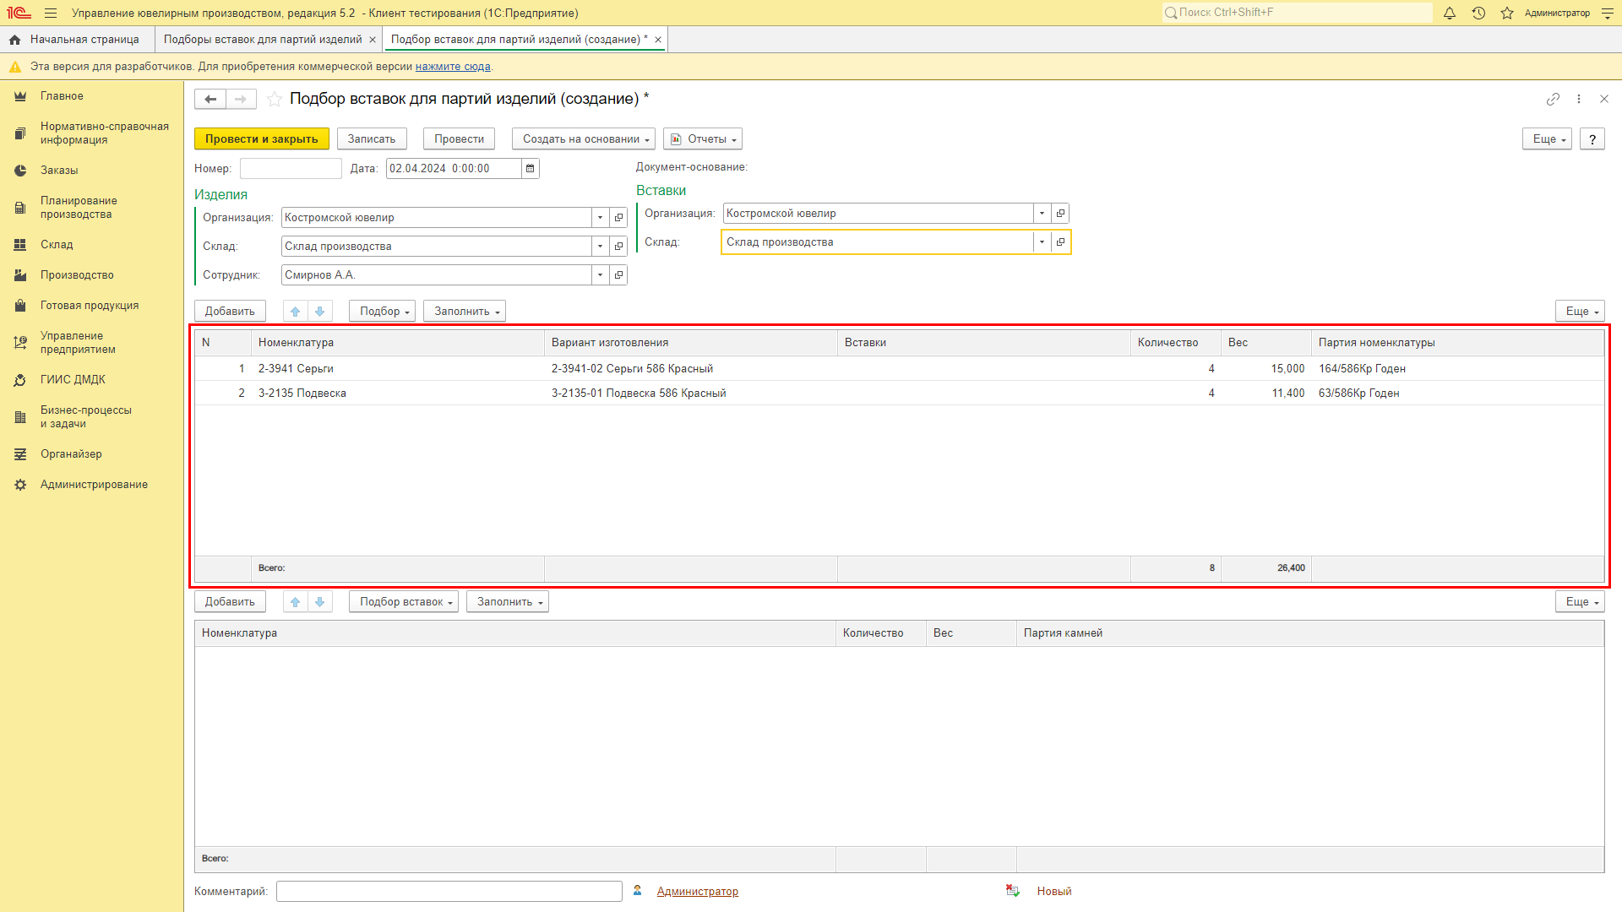Open Подбор вставок dropdown
Image resolution: width=1622 pixels, height=912 pixels.
pos(404,601)
